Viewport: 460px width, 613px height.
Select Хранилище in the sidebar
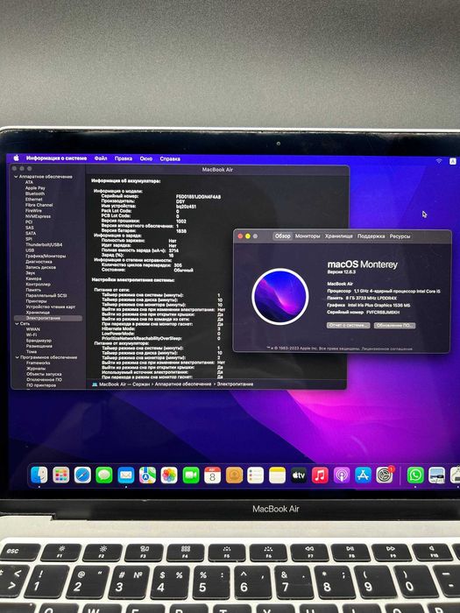pos(38,313)
